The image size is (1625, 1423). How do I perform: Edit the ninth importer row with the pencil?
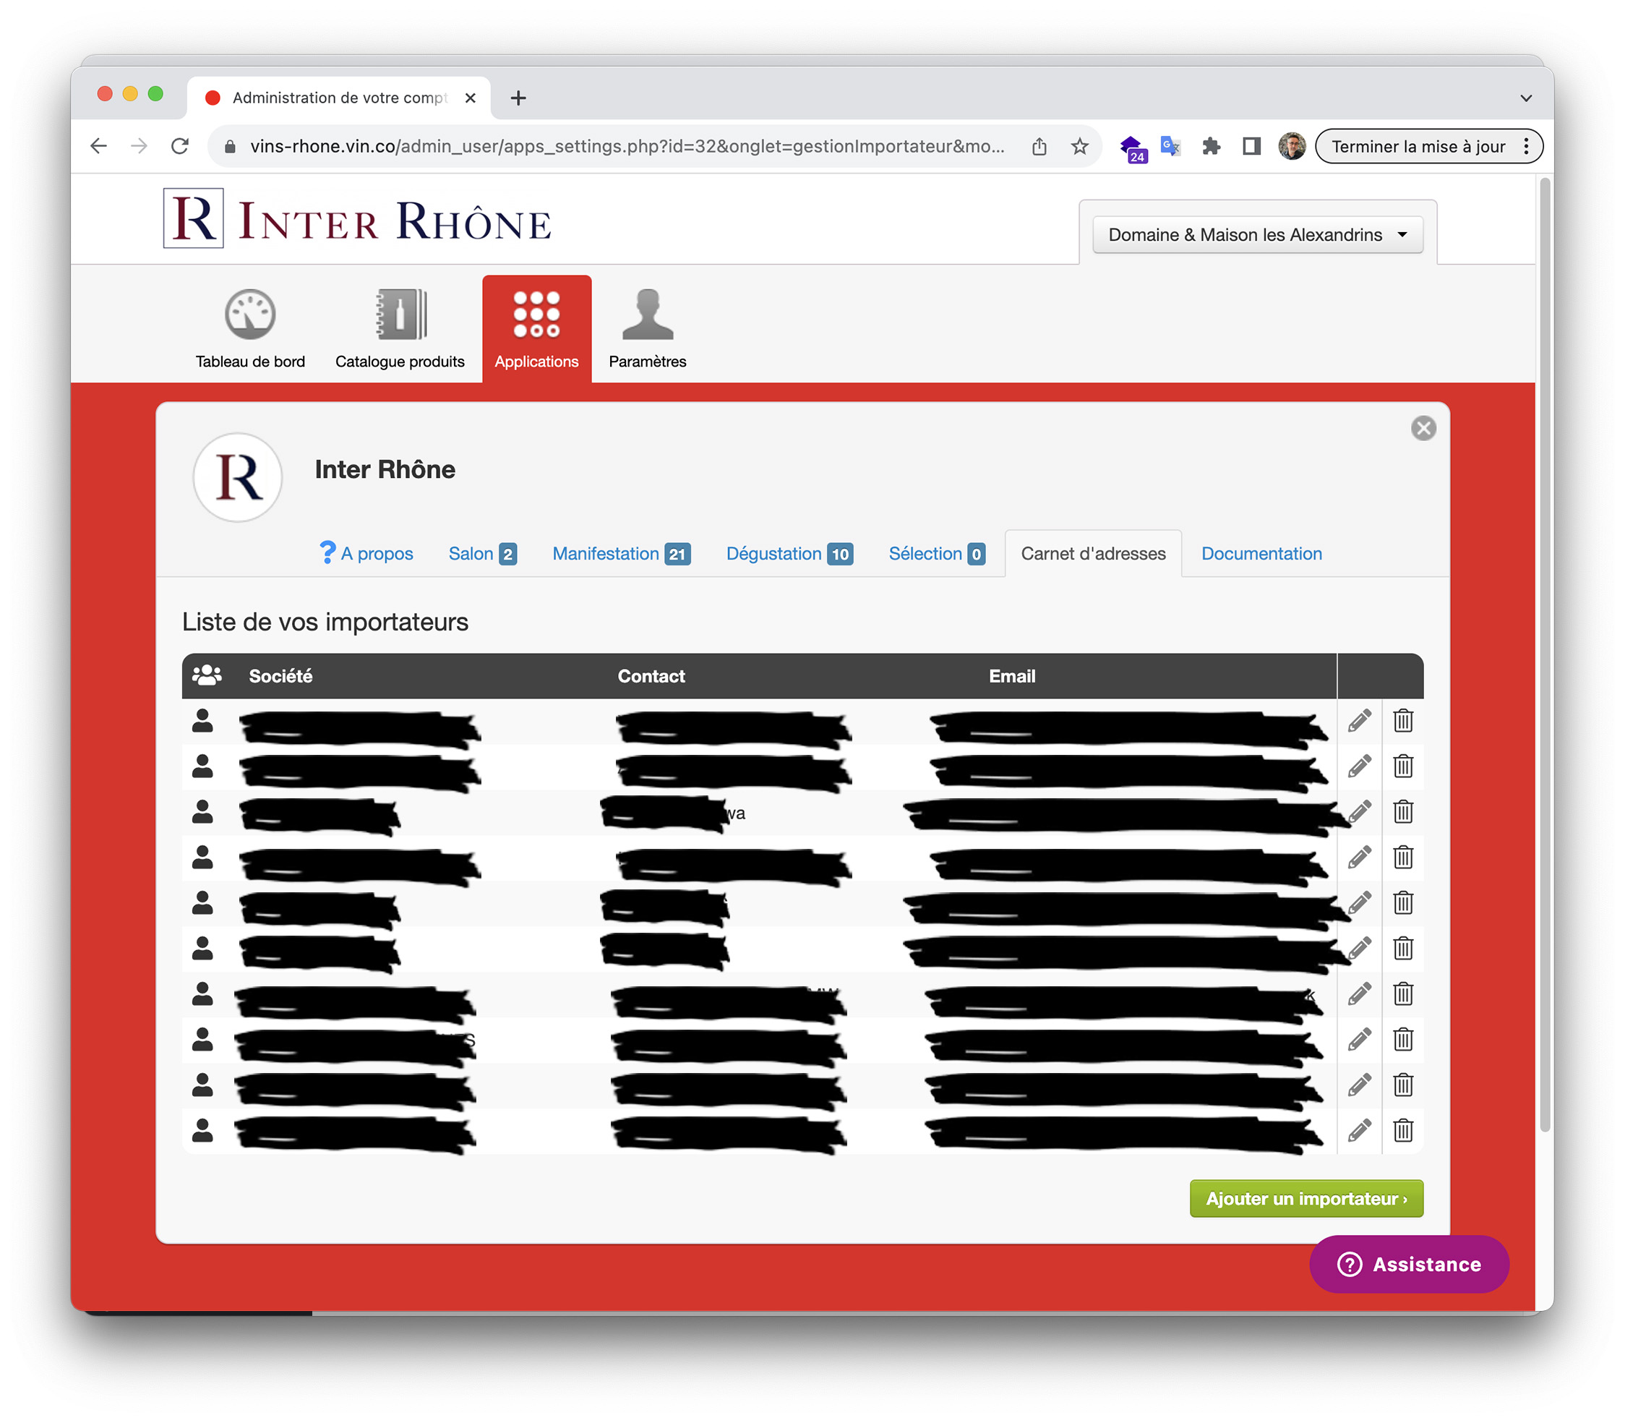coord(1359,1085)
